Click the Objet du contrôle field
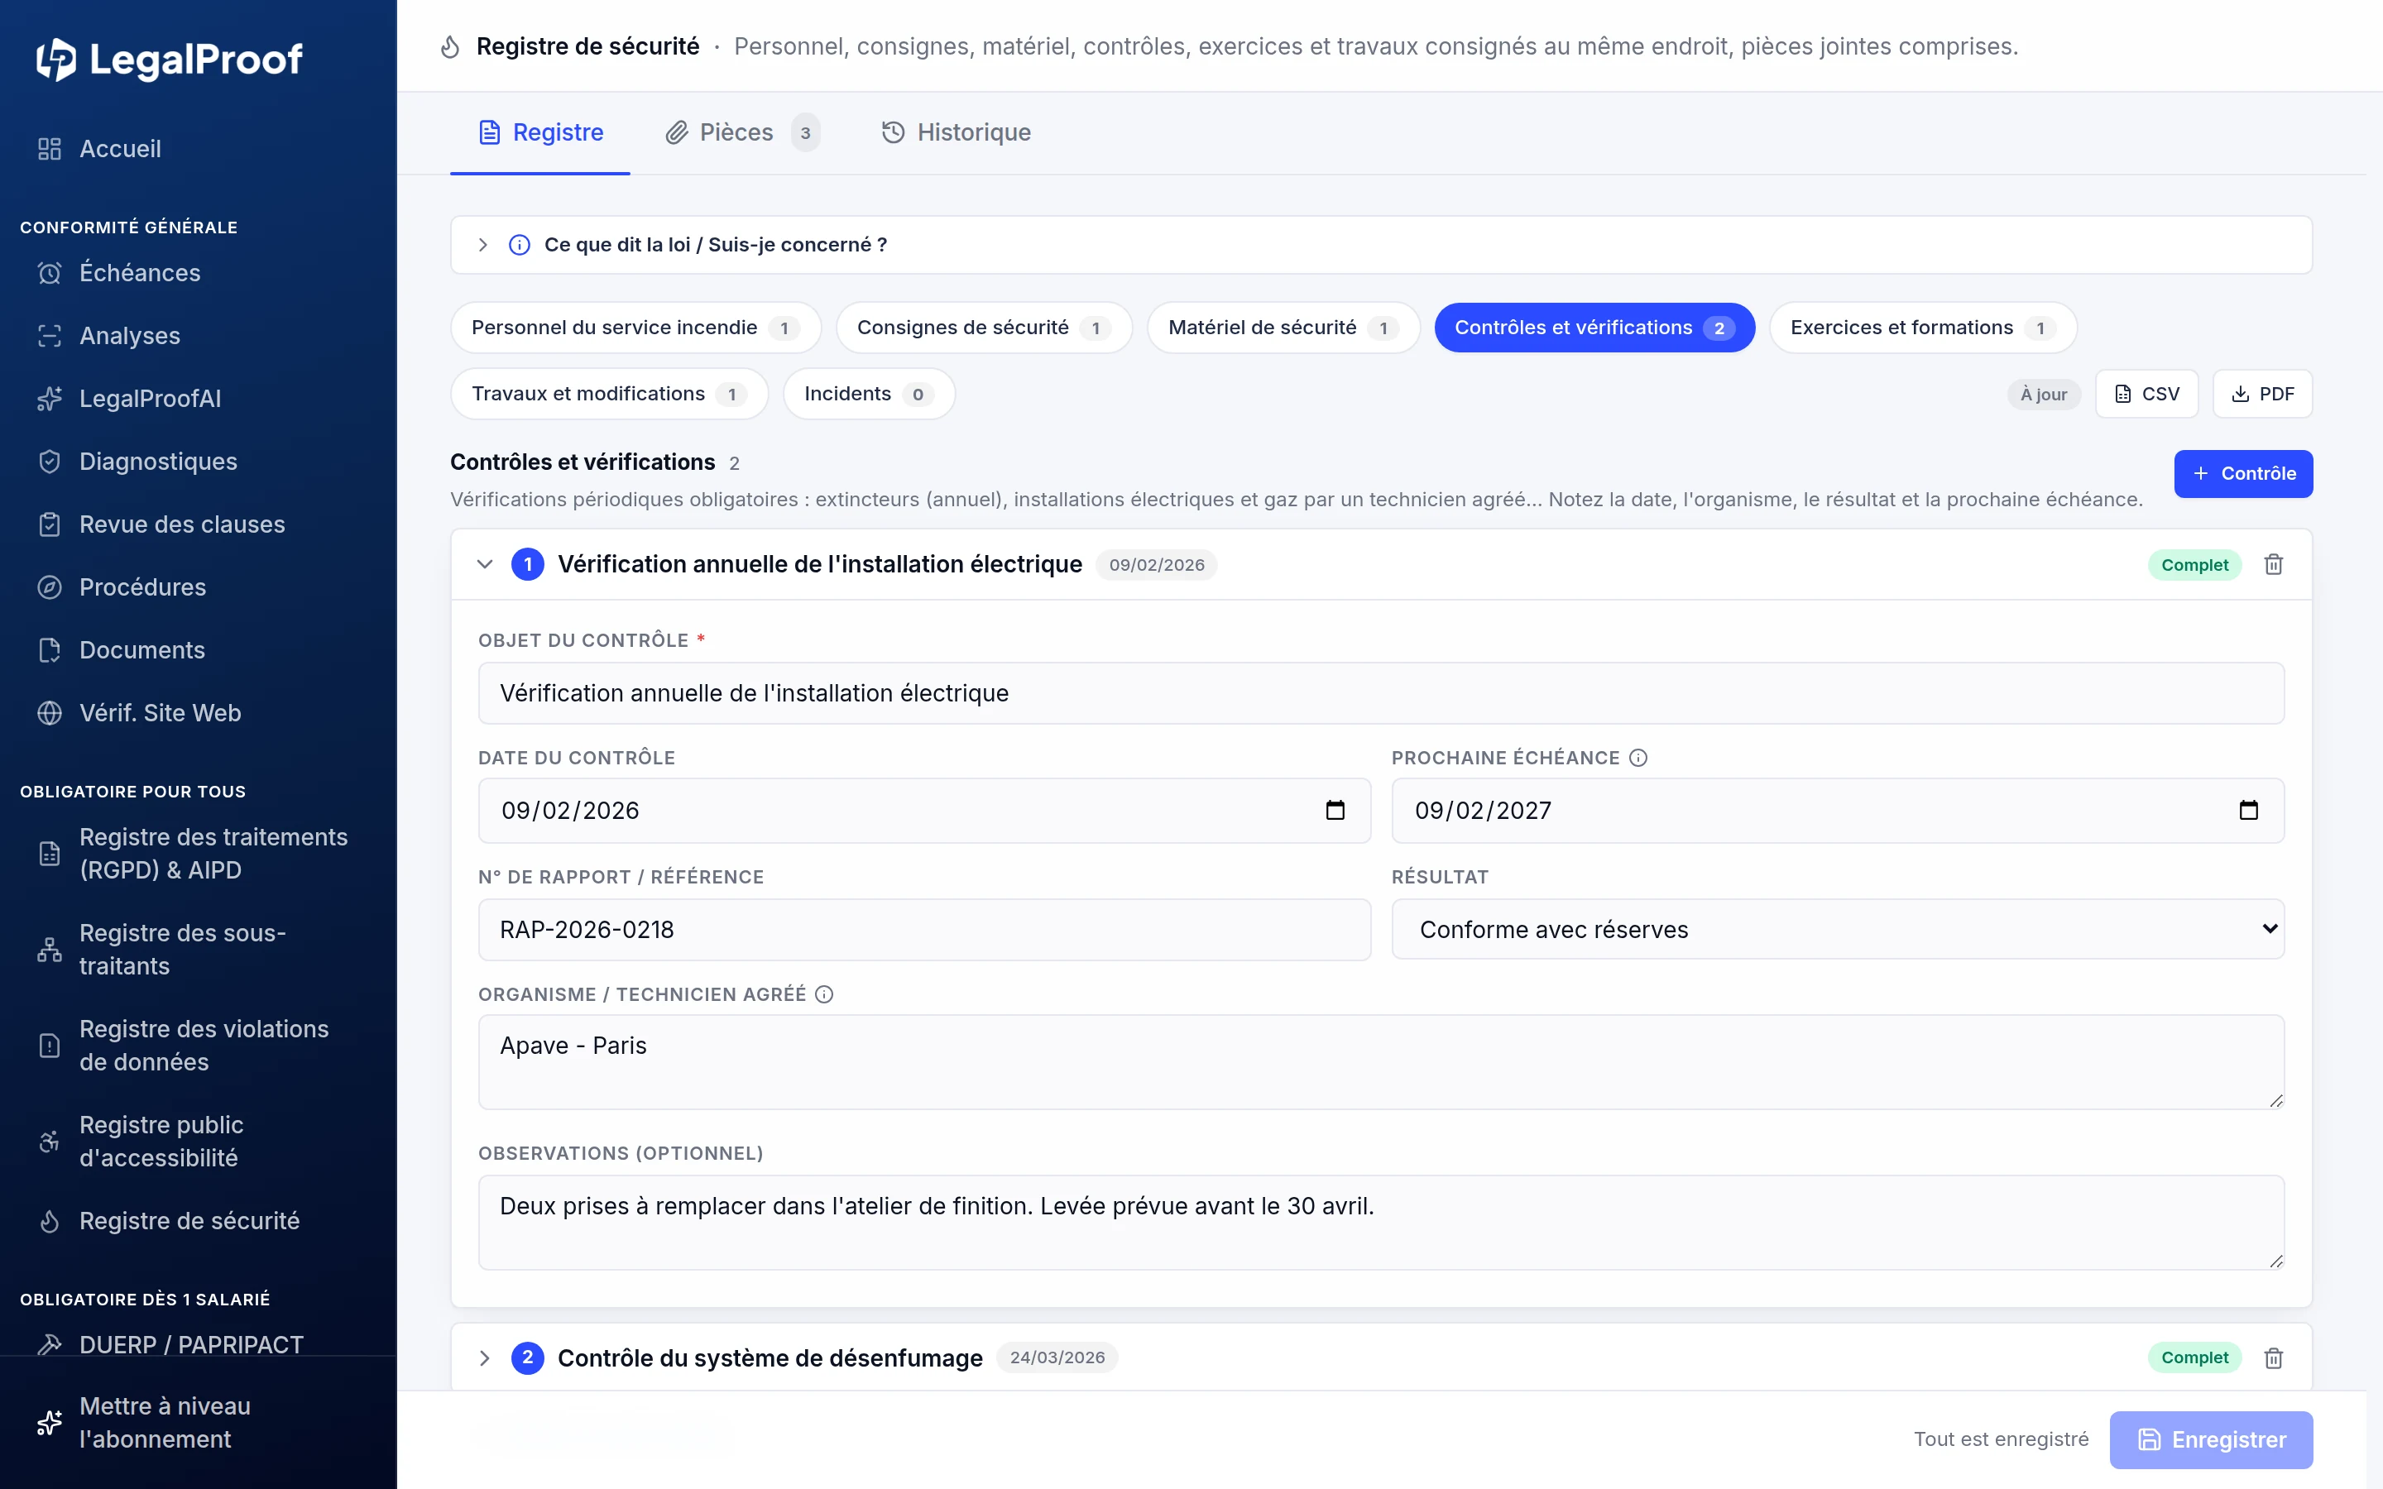Screen dimensions: 2383x1489 pos(1380,693)
